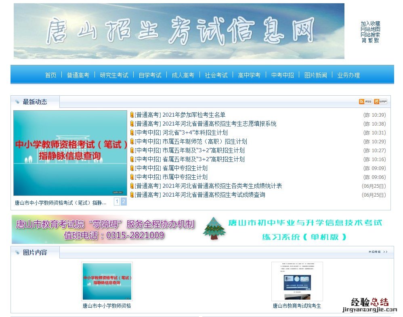Click the first (06月25日) date
Image resolution: width=403 pixels, height=317 pixels.
point(374,186)
